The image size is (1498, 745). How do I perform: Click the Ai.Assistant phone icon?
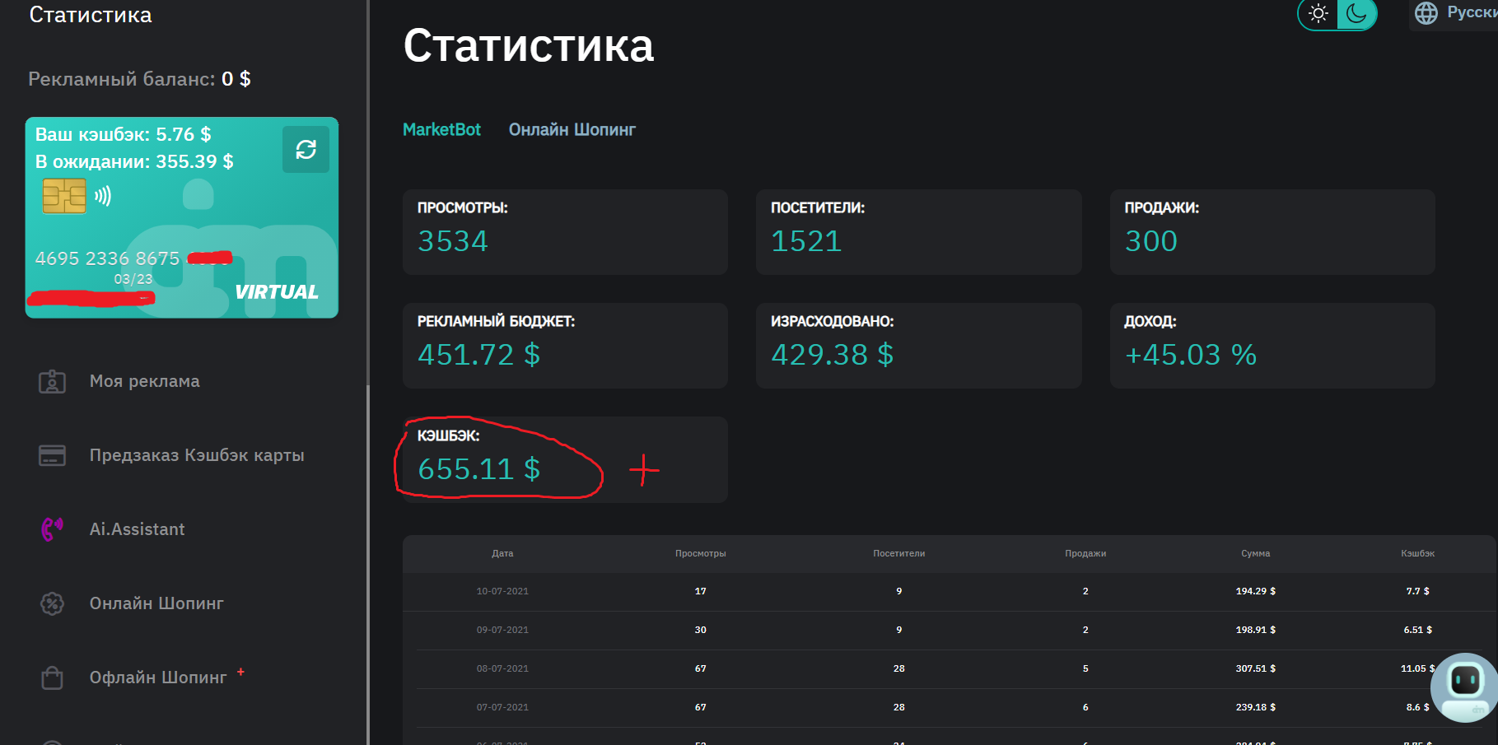tap(52, 529)
